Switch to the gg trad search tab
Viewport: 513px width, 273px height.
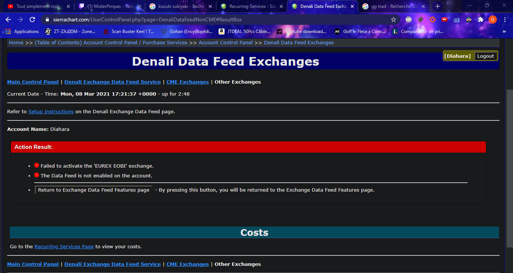(x=394, y=6)
